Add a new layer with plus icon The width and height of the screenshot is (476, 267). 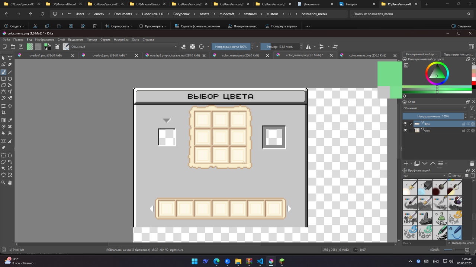coord(406,163)
